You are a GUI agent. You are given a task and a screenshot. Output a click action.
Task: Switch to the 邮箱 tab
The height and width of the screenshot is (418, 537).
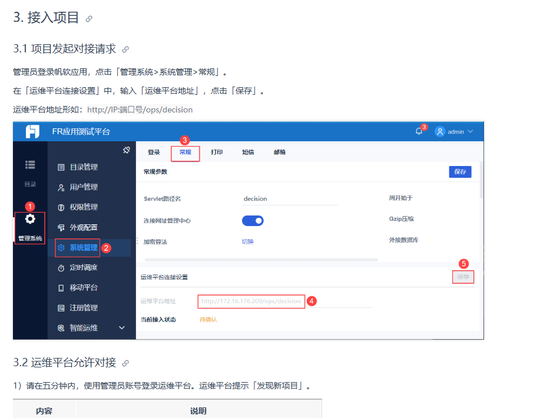(x=280, y=152)
